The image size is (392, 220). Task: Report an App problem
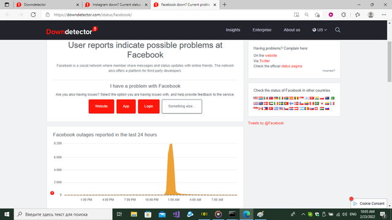tap(126, 106)
